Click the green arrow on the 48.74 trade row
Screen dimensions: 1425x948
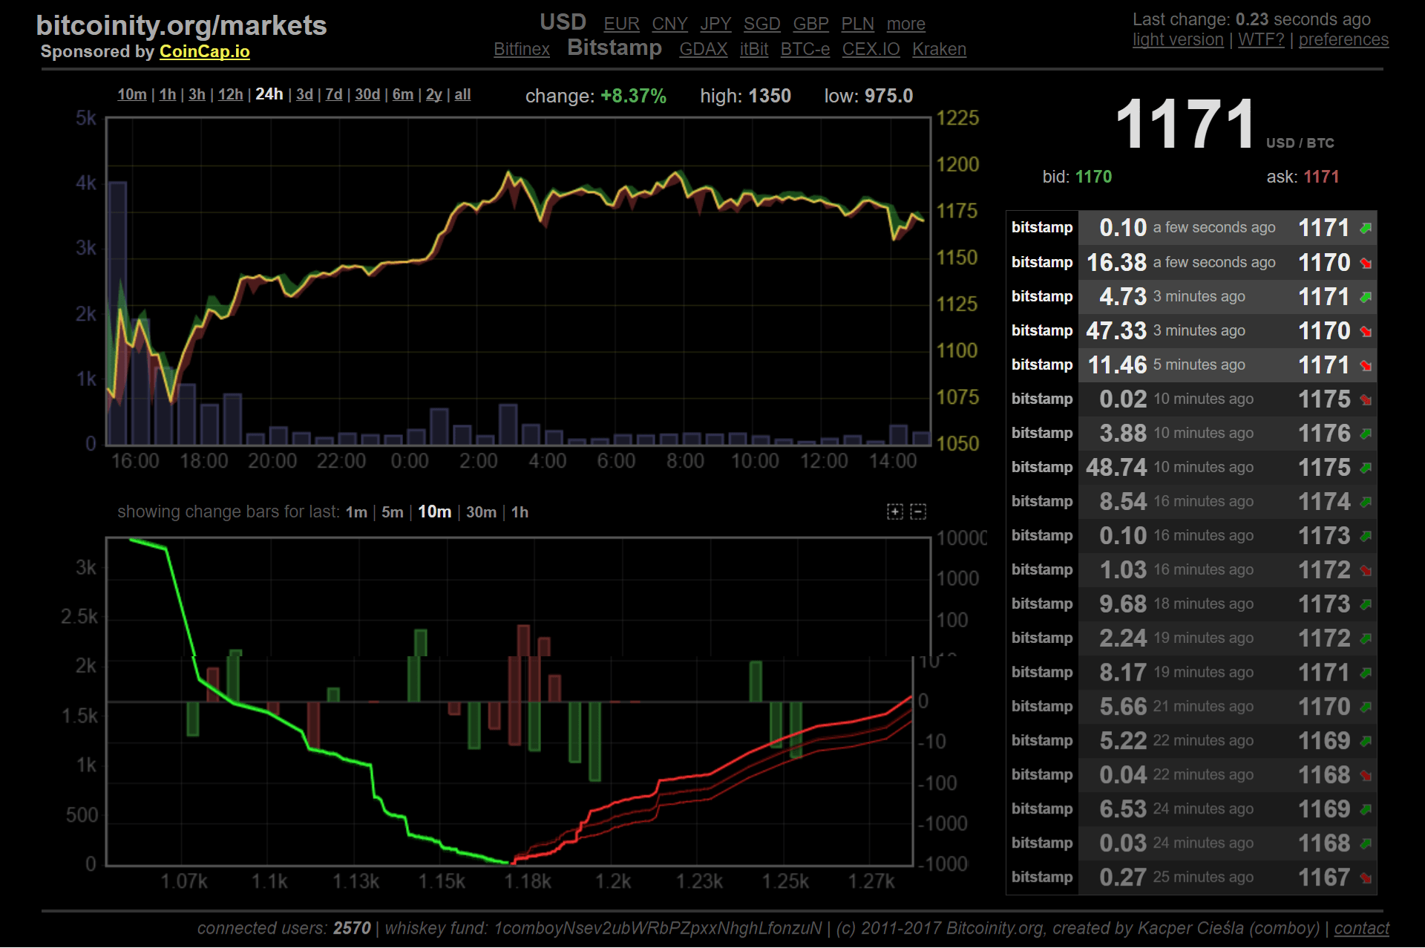coord(1365,467)
